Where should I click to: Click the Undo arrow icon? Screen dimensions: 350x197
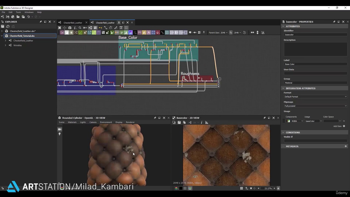pyautogui.click(x=28, y=17)
